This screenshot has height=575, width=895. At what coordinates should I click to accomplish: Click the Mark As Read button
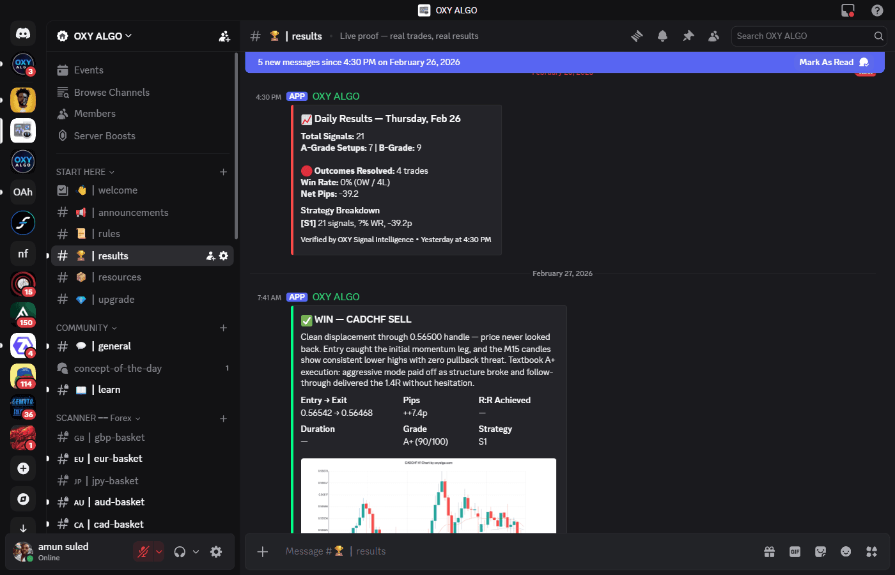pos(826,62)
